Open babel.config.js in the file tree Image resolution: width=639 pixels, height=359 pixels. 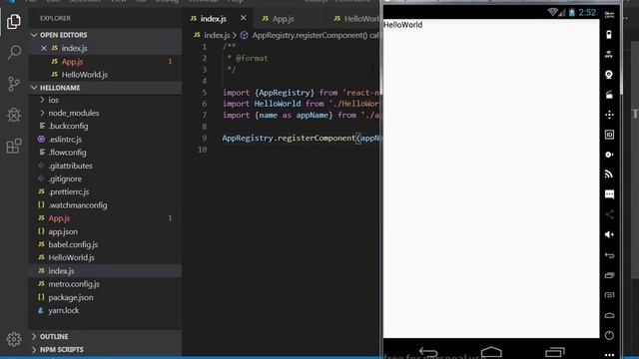[106, 244]
